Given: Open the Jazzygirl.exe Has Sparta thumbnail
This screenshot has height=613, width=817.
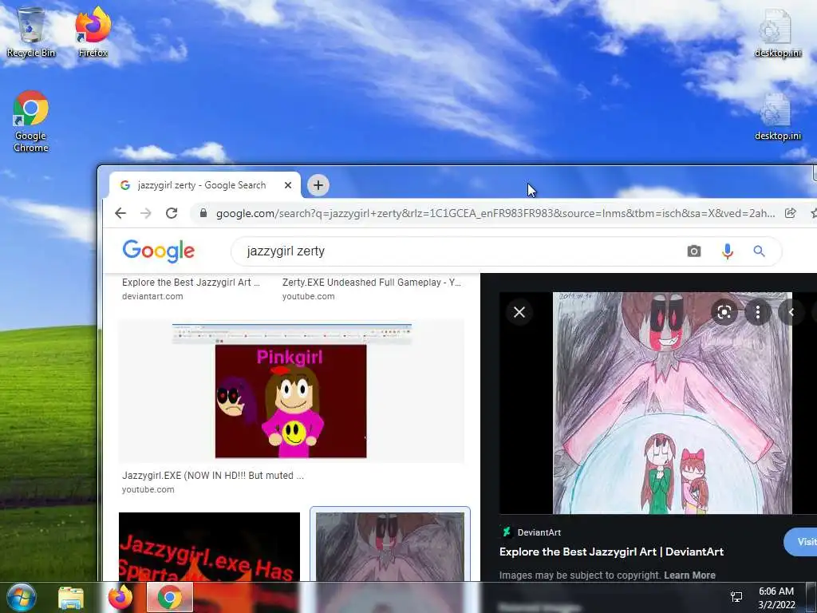Looking at the screenshot, I should pos(209,546).
